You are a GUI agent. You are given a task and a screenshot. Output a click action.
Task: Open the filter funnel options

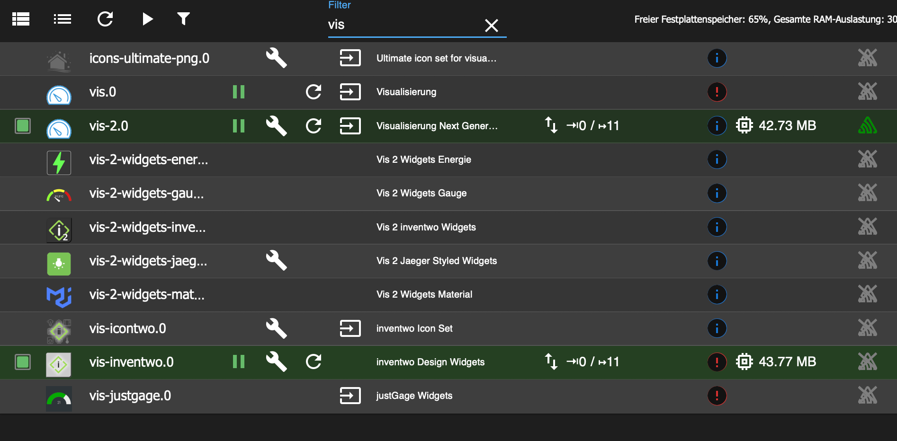pyautogui.click(x=183, y=19)
